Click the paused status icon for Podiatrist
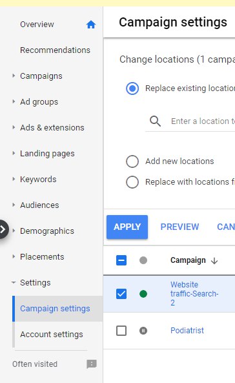The height and width of the screenshot is (383, 235). 143,331
